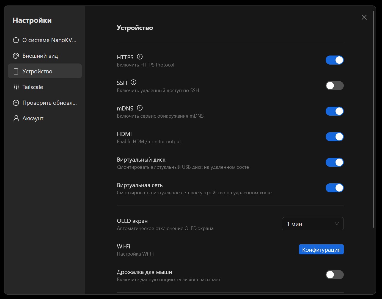
Task: Click the info icon next to HTTPS
Action: coord(140,57)
